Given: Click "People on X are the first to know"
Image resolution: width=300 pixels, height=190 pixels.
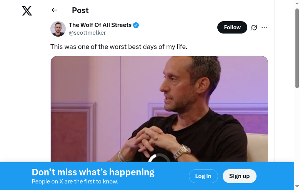Looking at the screenshot, I should click(x=75, y=182).
